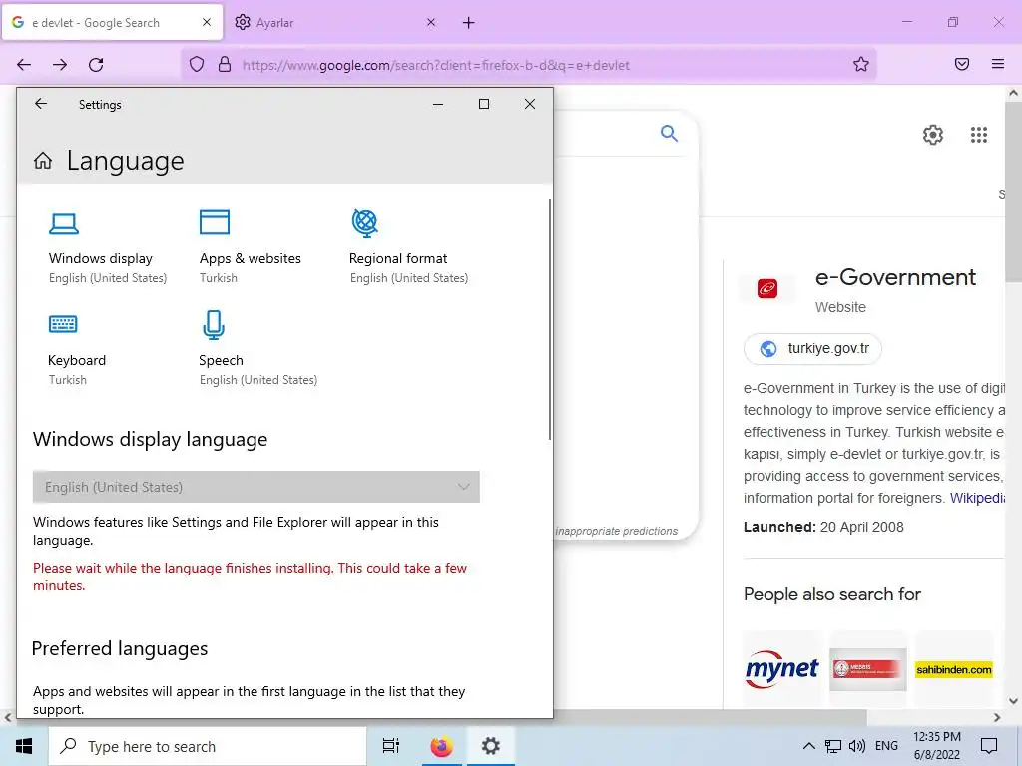Click Firefox back navigation arrow

24,65
